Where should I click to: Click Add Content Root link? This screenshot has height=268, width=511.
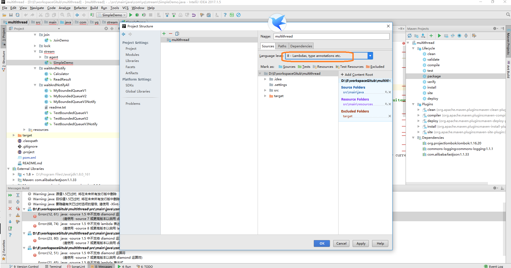tap(357, 75)
